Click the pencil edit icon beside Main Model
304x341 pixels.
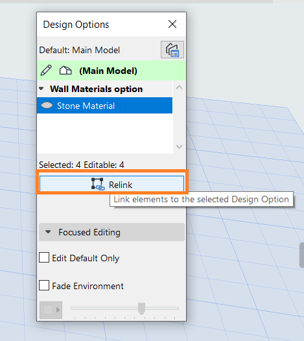(46, 70)
